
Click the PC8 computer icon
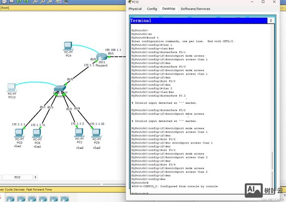[37, 133]
